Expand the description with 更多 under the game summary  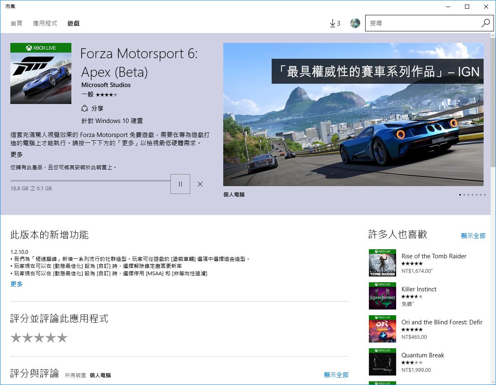[x=17, y=155]
